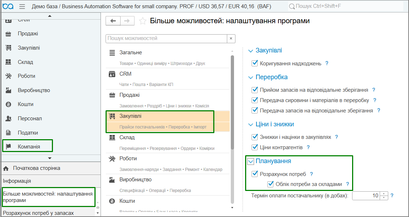The image size is (409, 217).
Task: Click the Продажі basket icon in settings list
Action: (112, 95)
